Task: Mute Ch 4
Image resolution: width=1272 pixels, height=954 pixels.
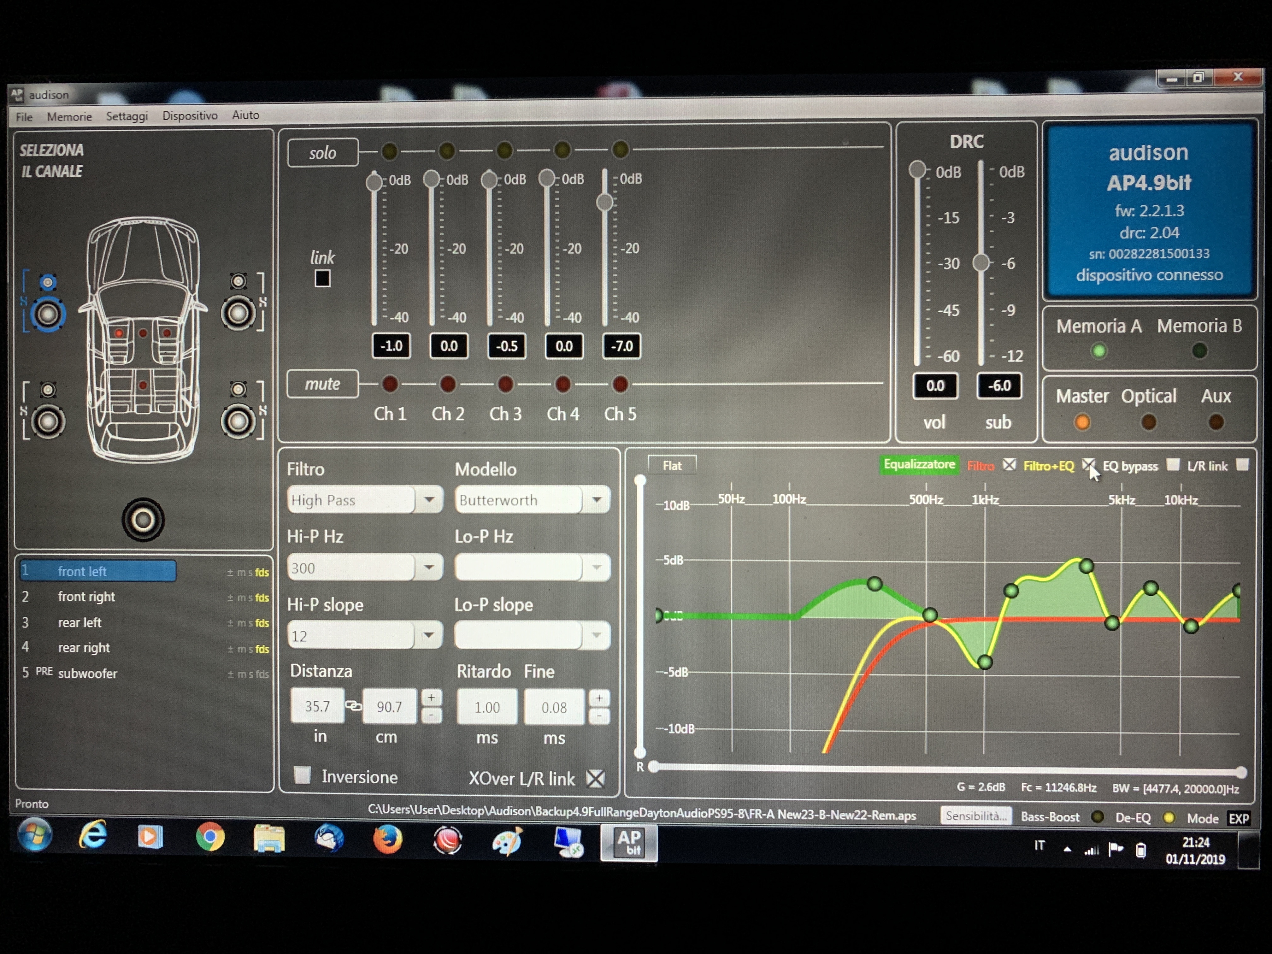Action: (563, 384)
